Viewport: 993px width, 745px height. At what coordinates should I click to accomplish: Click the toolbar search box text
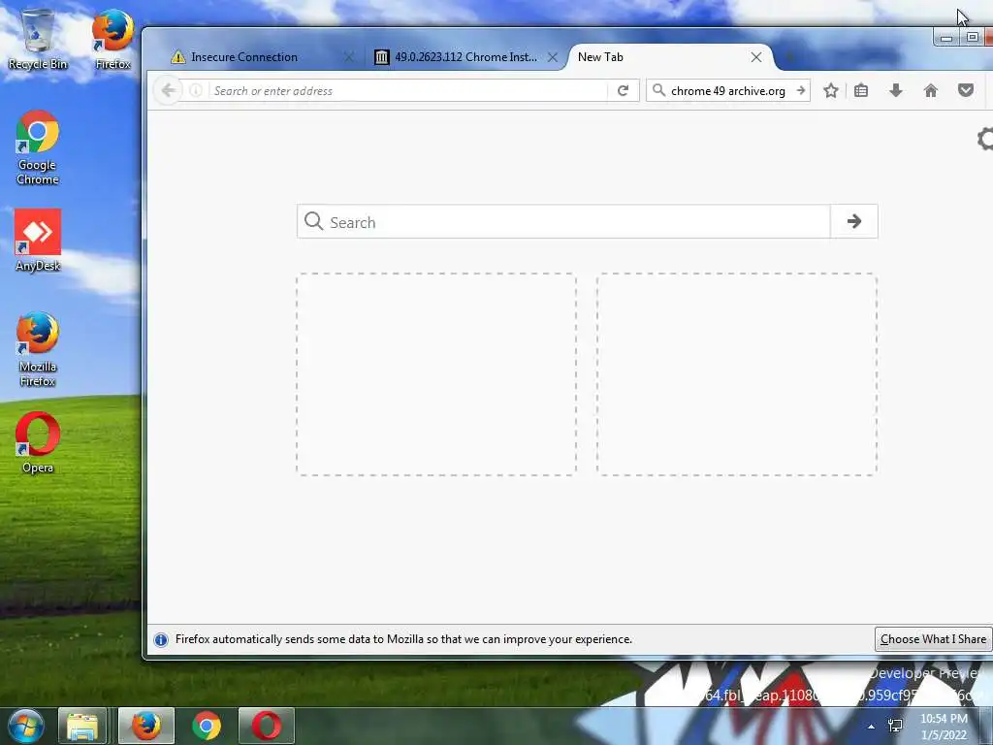click(727, 90)
